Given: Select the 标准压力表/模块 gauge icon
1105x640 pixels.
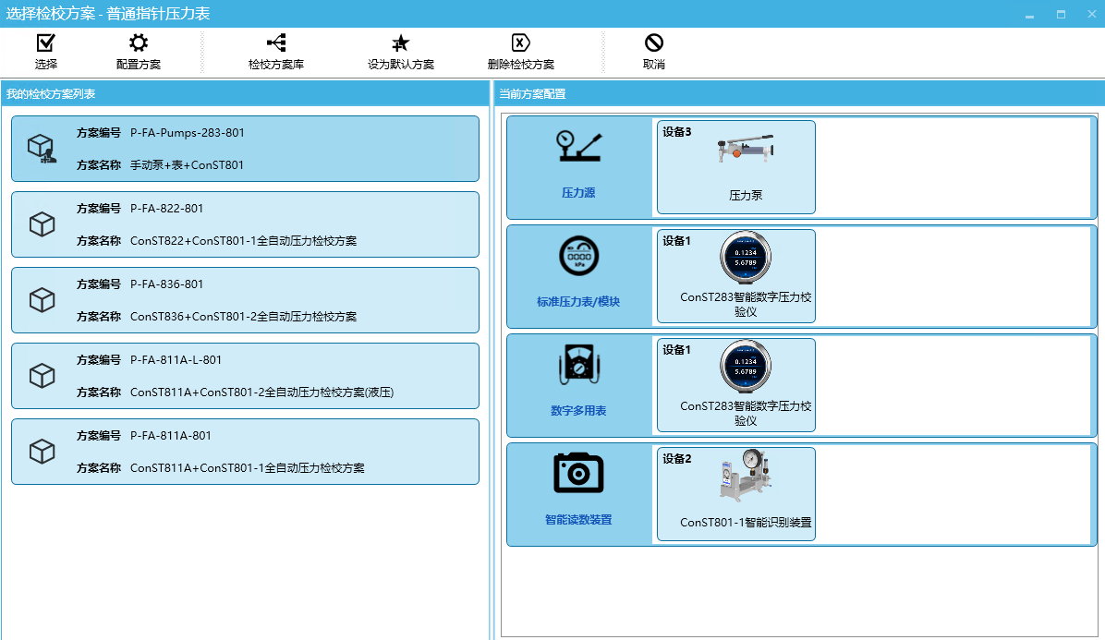Looking at the screenshot, I should (x=578, y=257).
